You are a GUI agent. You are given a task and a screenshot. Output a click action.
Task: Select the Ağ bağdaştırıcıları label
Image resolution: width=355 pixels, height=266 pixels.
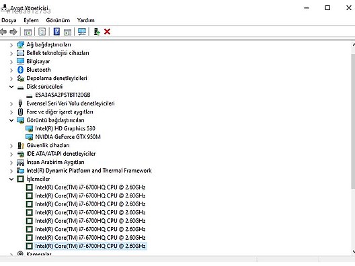pos(48,44)
